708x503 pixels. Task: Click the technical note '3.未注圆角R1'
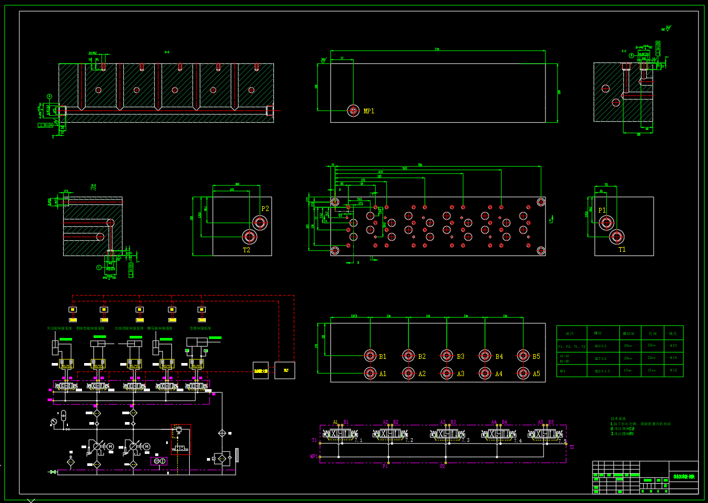tap(622, 434)
